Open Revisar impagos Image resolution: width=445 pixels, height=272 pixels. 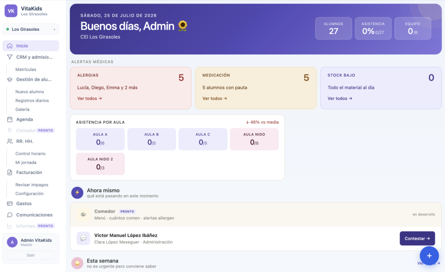(x=32, y=185)
